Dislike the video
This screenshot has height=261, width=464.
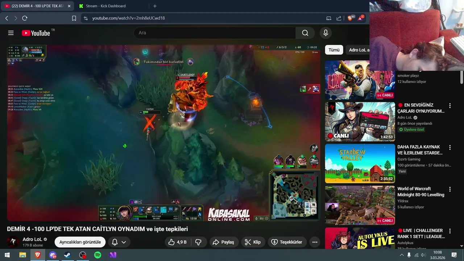[x=199, y=242]
